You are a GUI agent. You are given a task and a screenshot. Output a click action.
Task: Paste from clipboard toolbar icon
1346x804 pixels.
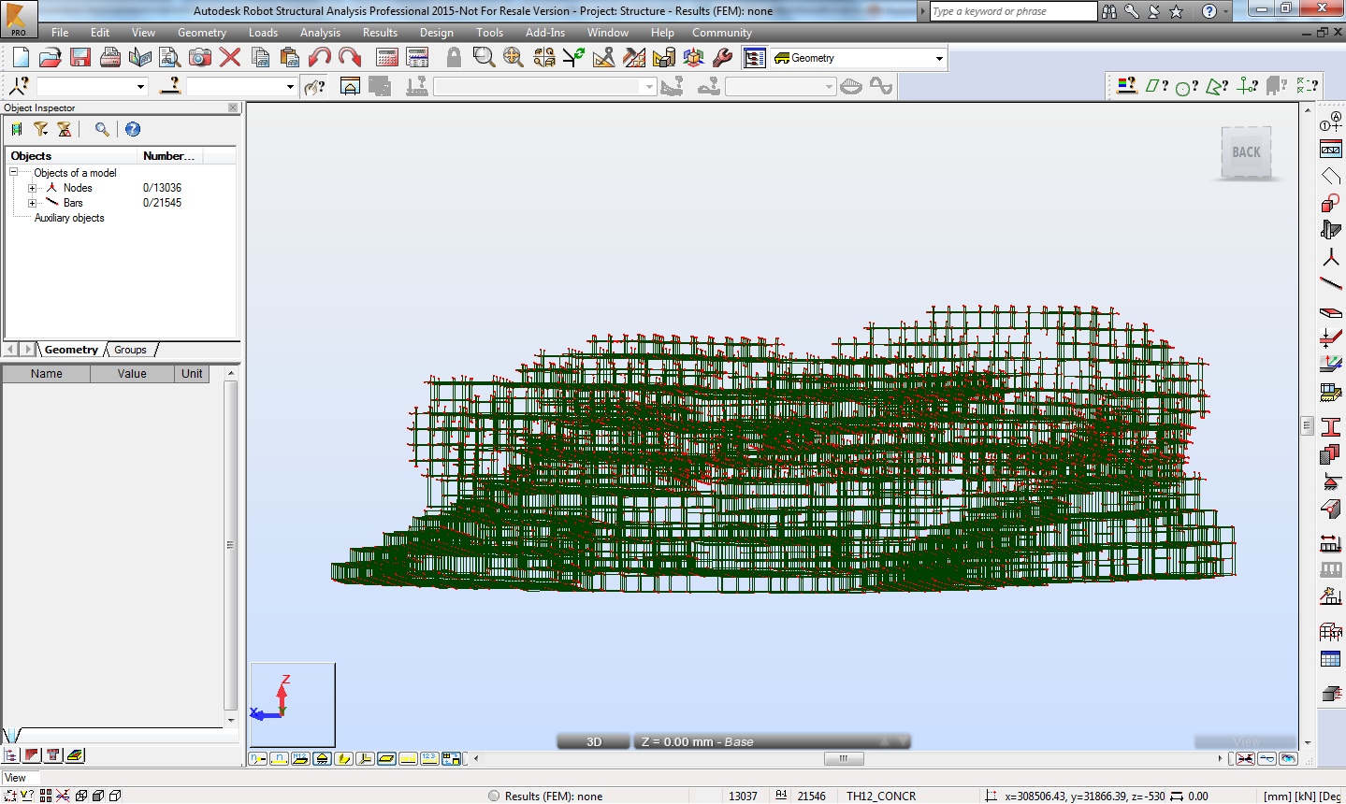(x=290, y=58)
